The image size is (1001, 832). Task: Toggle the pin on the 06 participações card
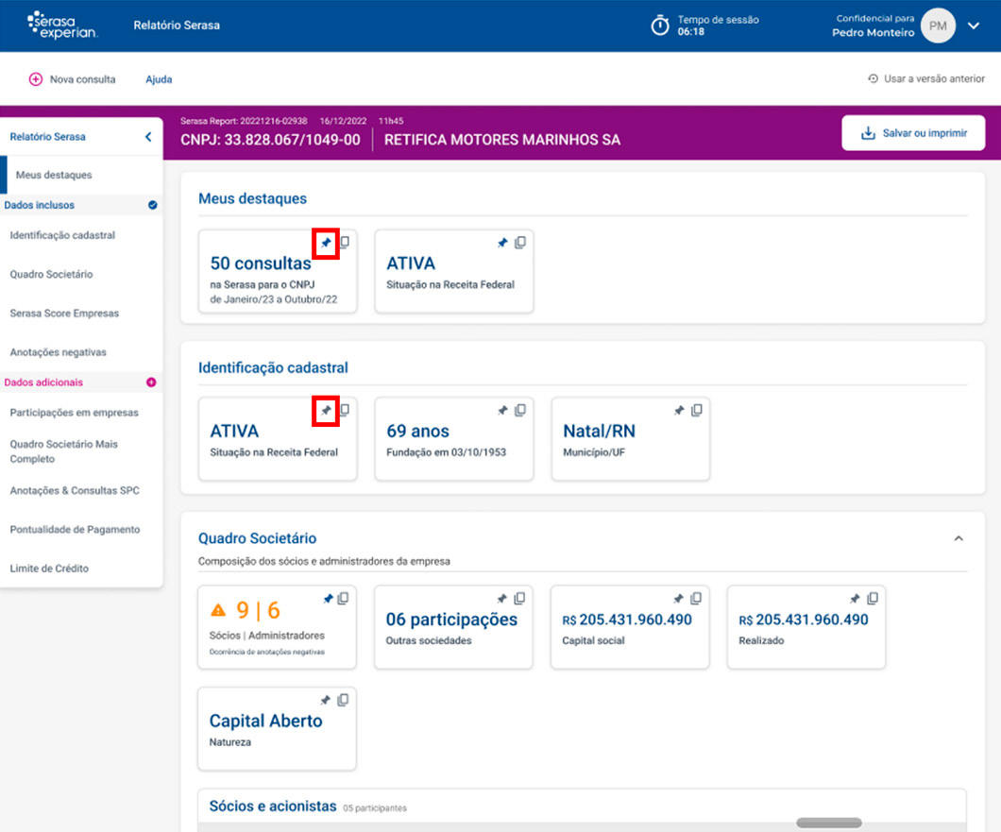click(501, 599)
